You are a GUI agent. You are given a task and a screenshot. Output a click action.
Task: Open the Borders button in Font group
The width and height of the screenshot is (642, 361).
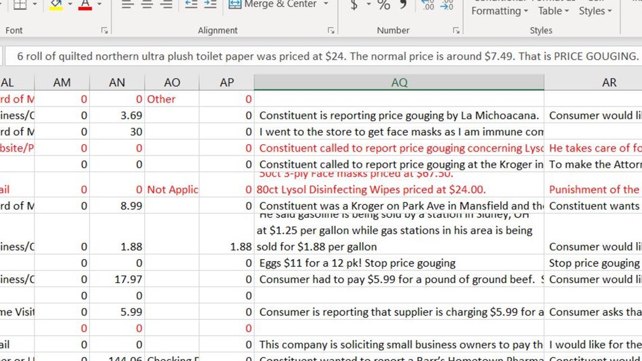point(20,5)
